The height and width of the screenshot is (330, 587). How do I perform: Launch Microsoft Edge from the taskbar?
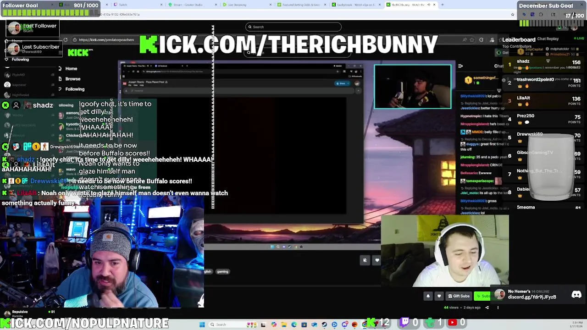pos(294,324)
